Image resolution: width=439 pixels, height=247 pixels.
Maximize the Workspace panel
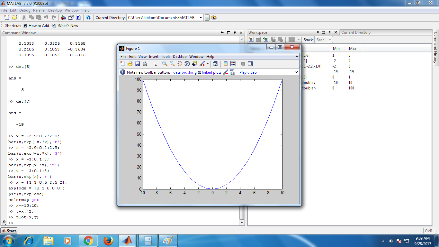click(x=323, y=32)
